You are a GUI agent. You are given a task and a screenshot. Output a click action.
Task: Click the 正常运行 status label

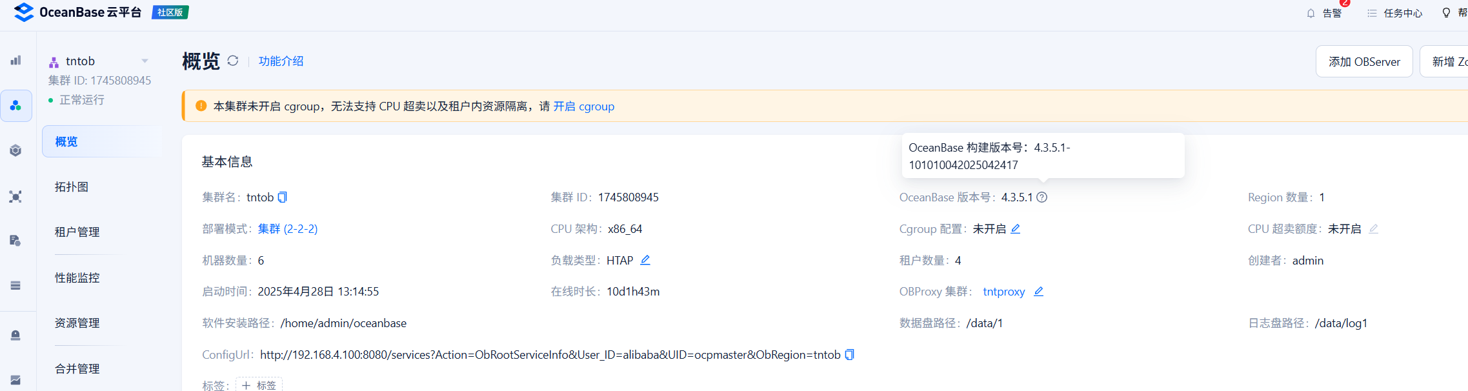82,100
